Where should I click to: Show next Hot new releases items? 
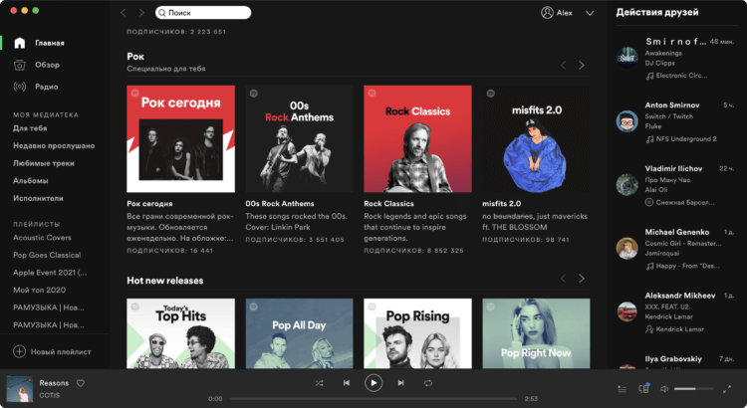tap(582, 279)
